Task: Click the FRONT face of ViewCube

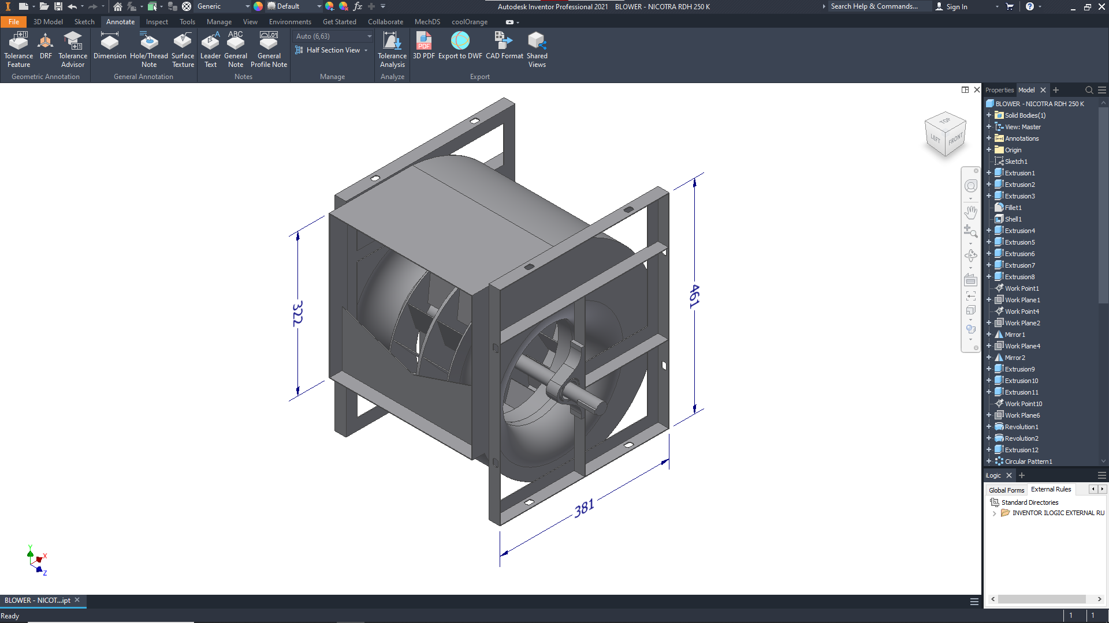Action: [x=955, y=139]
